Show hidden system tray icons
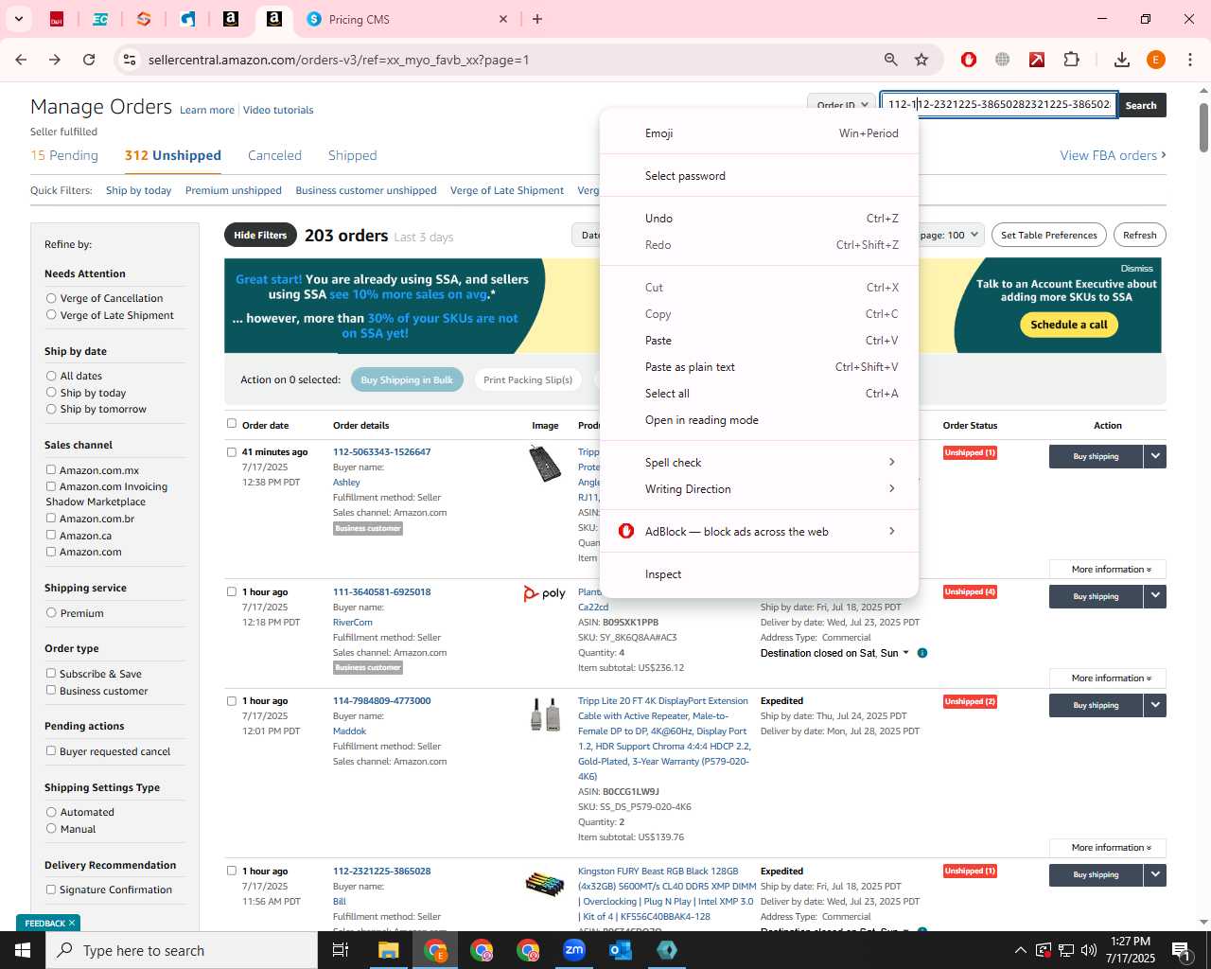This screenshot has width=1211, height=969. pos(1020,950)
